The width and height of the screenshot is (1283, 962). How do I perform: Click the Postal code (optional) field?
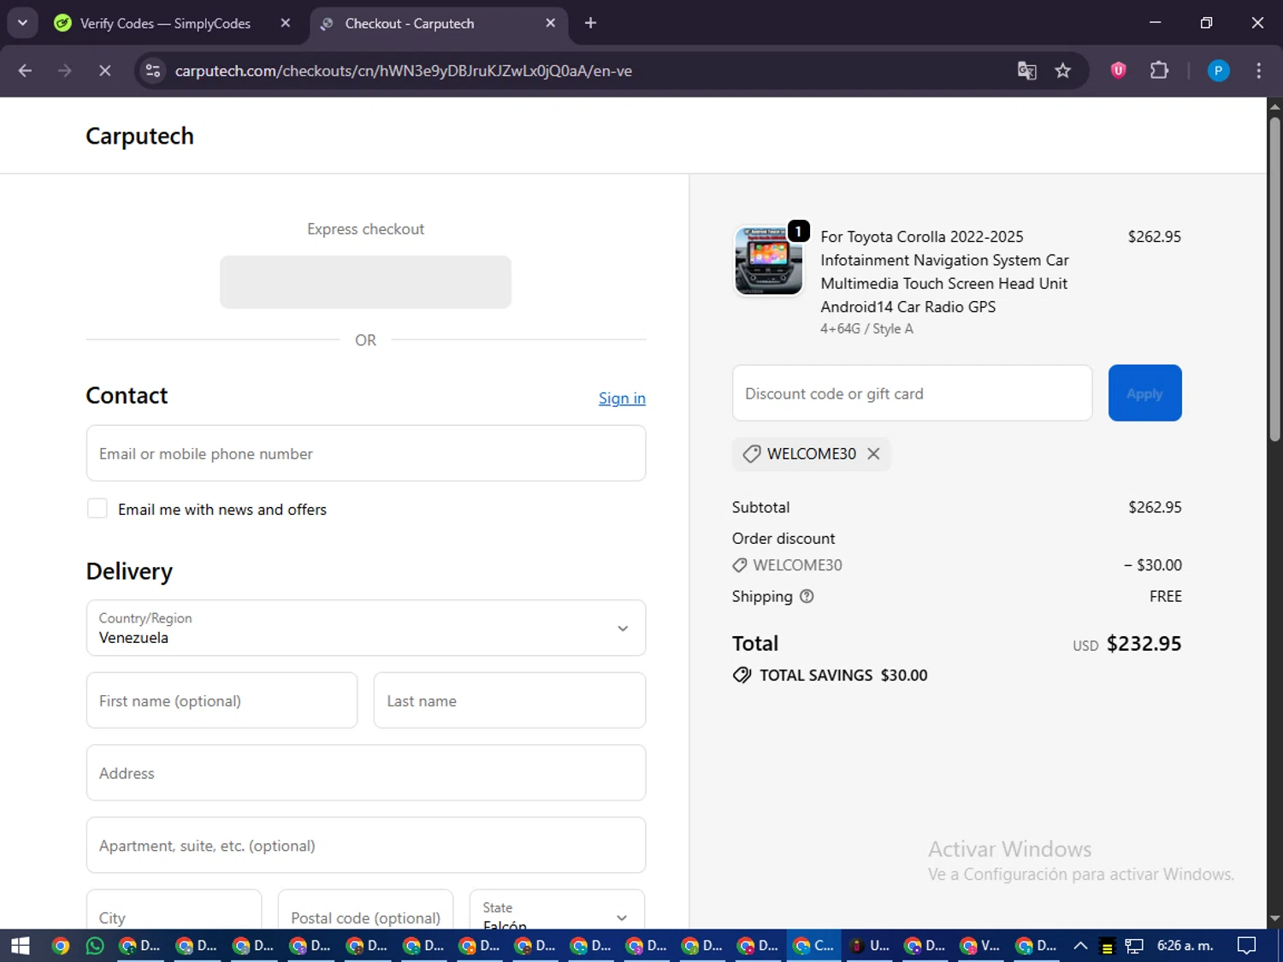(x=365, y=910)
